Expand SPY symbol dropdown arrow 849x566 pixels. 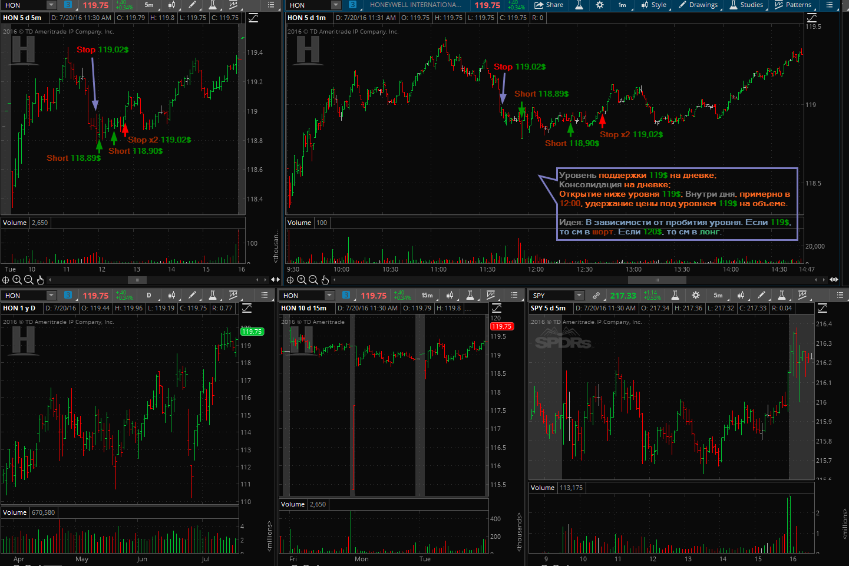pyautogui.click(x=579, y=295)
